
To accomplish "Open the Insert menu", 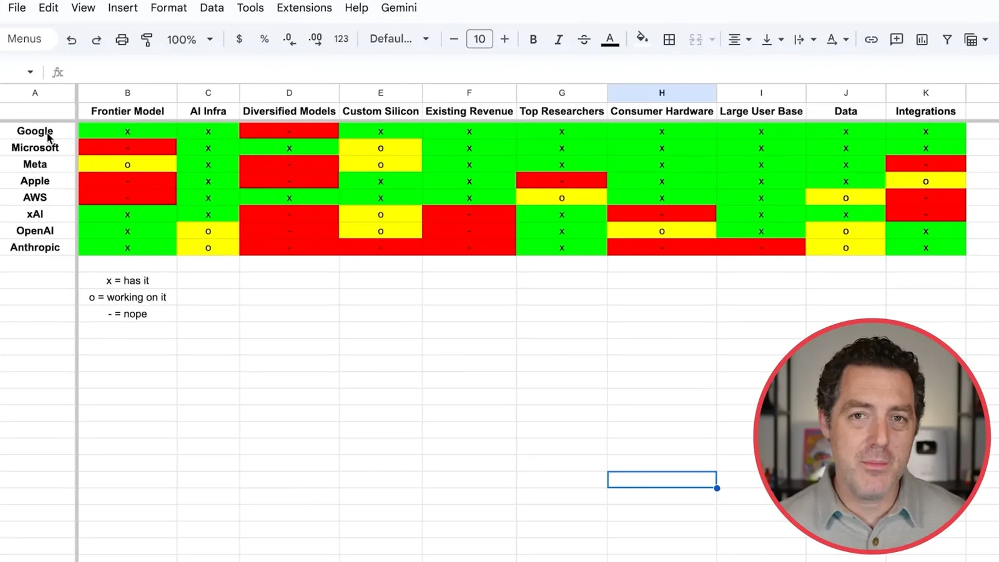I will 122,8.
